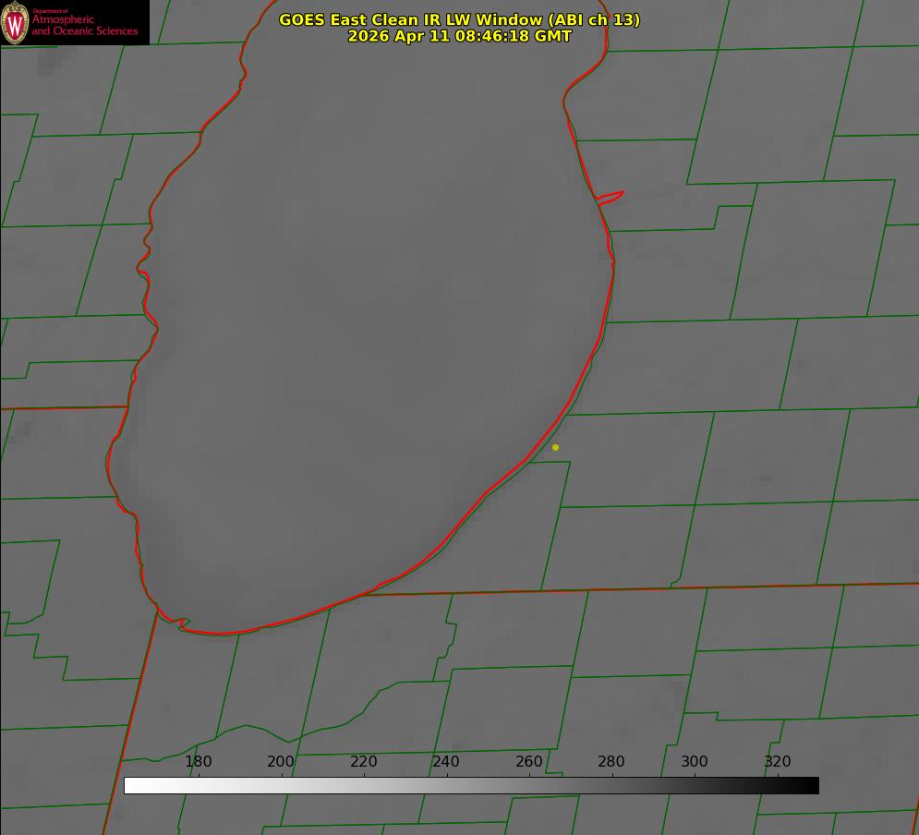The width and height of the screenshot is (919, 835).
Task: Click the 320 colorbar tick label
Action: (778, 761)
